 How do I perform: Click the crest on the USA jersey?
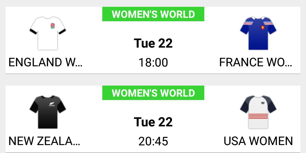263,103
